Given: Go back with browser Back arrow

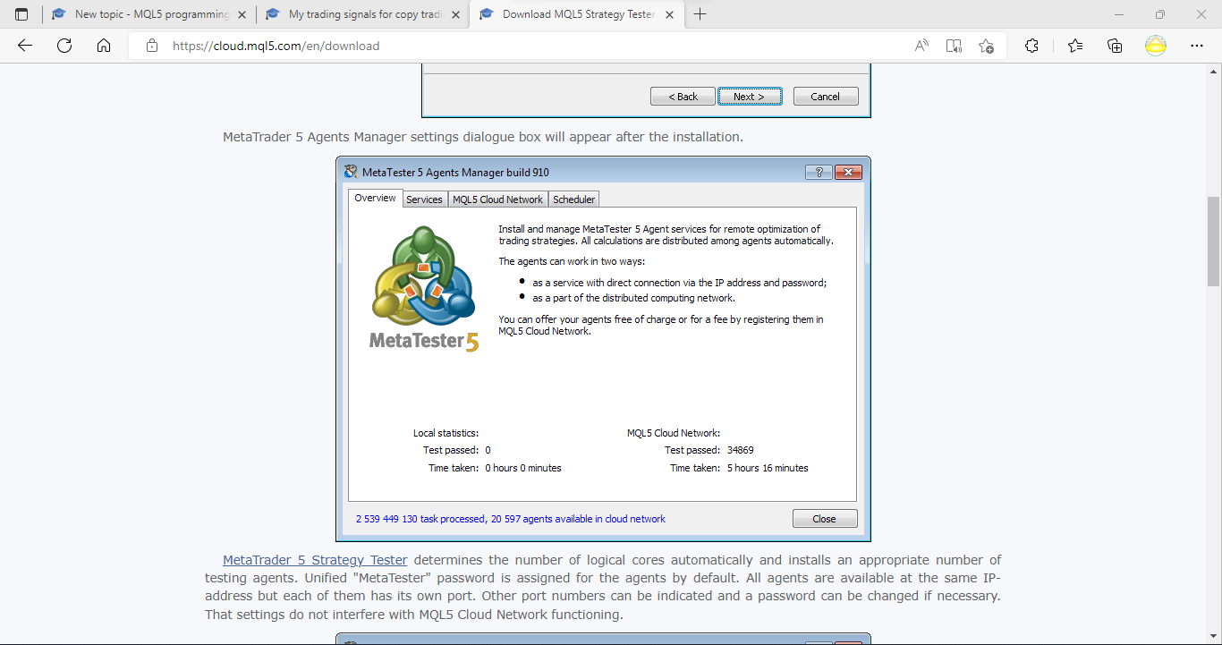Looking at the screenshot, I should click(x=25, y=46).
